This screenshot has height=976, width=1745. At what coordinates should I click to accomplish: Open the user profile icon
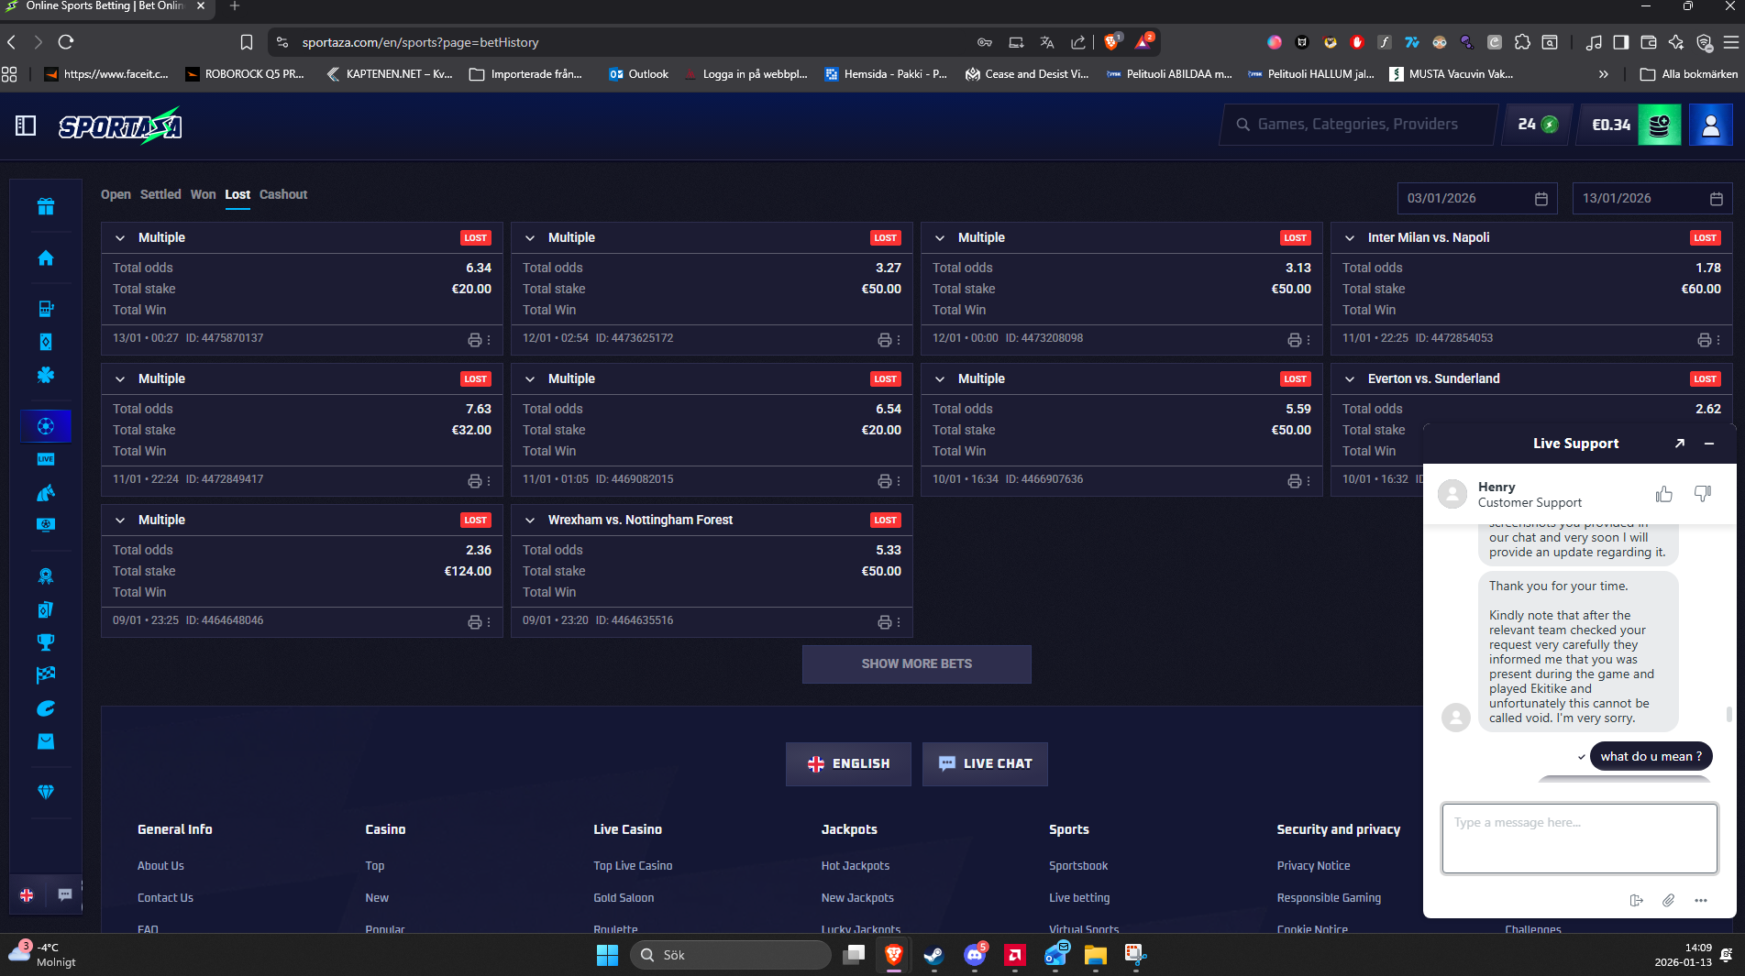tap(1710, 125)
